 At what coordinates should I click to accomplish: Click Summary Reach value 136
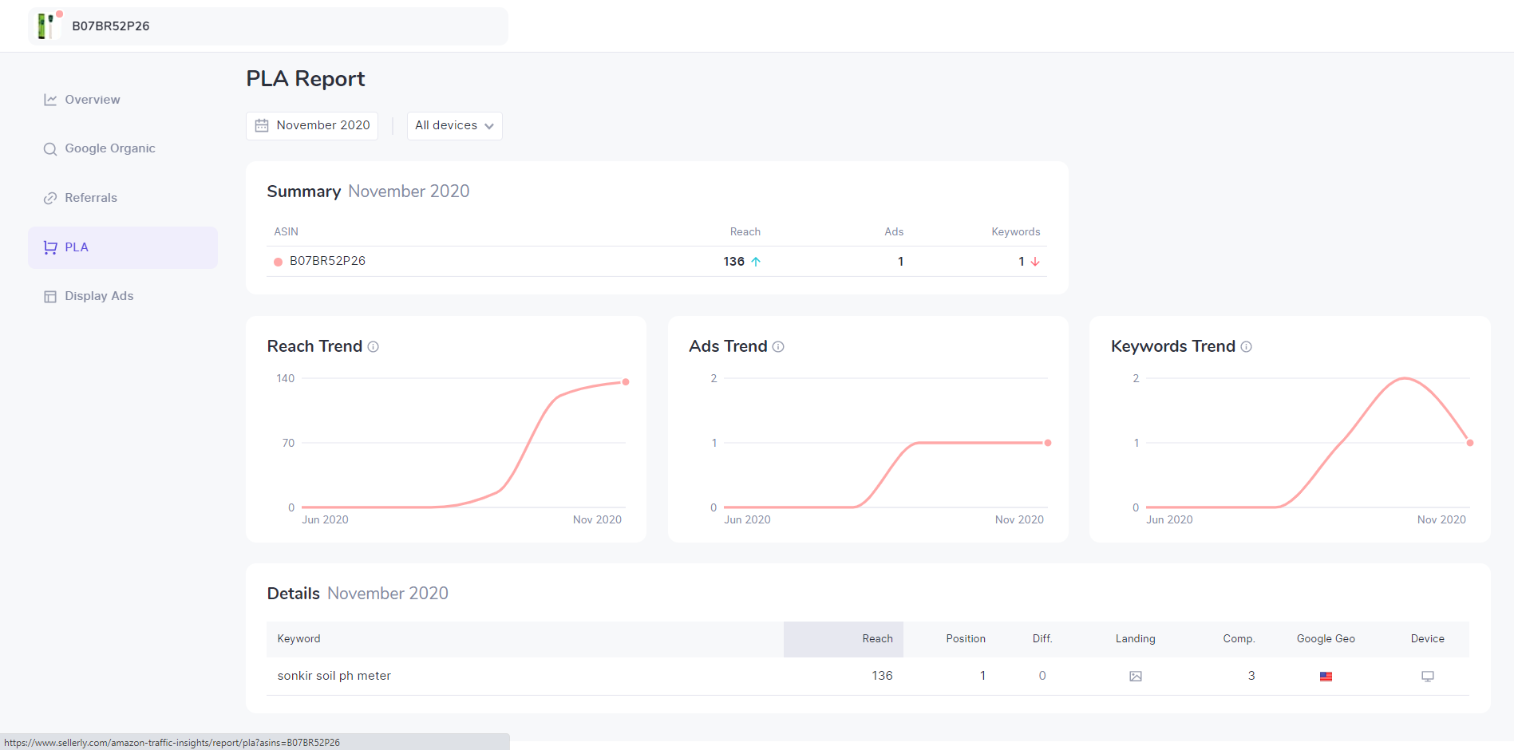coord(733,262)
